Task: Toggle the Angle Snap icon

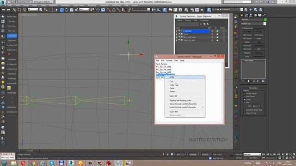Action: (x=114, y=10)
